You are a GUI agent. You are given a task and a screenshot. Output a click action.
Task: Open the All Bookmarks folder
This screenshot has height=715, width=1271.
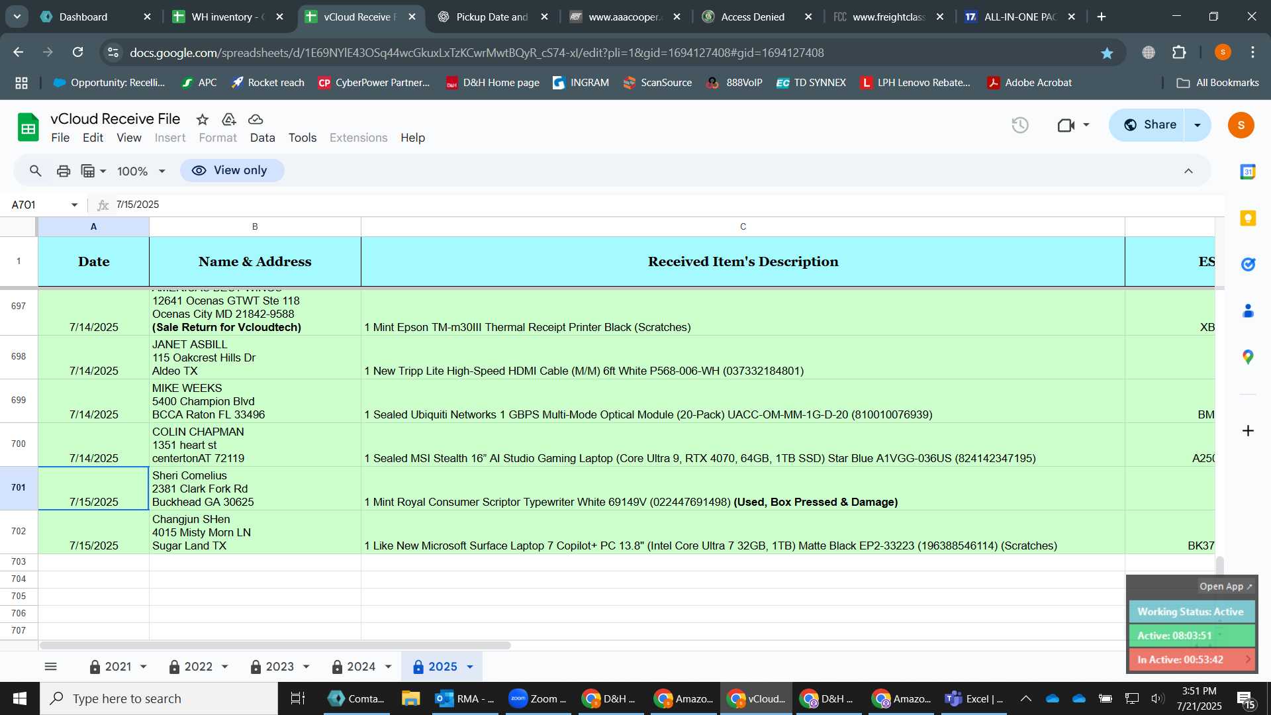click(x=1217, y=83)
